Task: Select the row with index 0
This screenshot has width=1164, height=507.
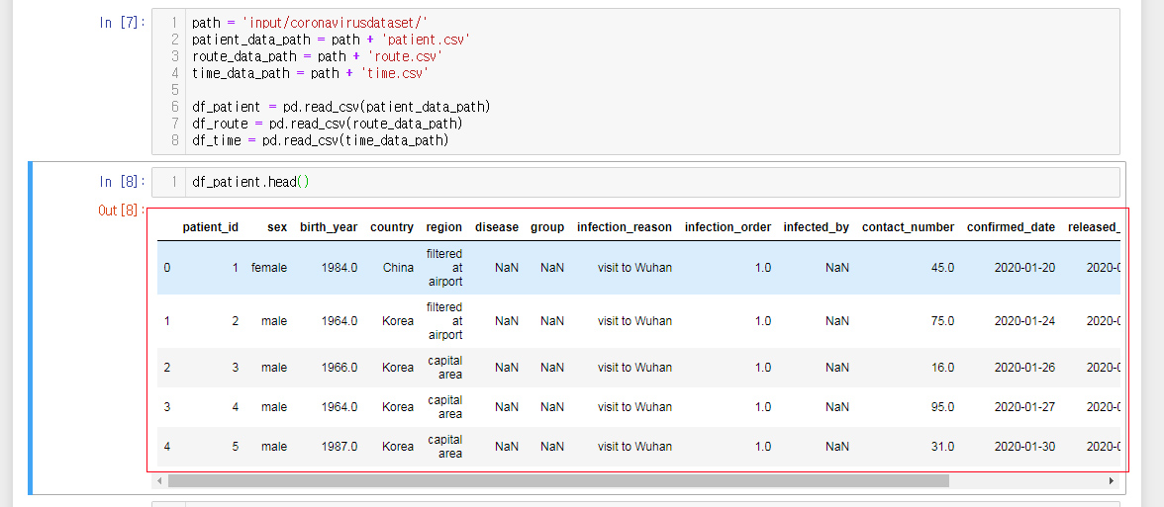Action: tap(638, 268)
